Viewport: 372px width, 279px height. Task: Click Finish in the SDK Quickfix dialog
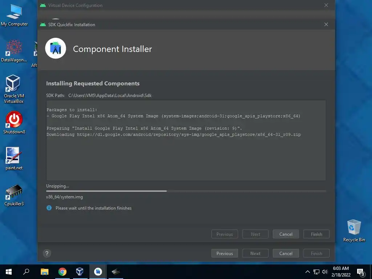tap(316, 234)
